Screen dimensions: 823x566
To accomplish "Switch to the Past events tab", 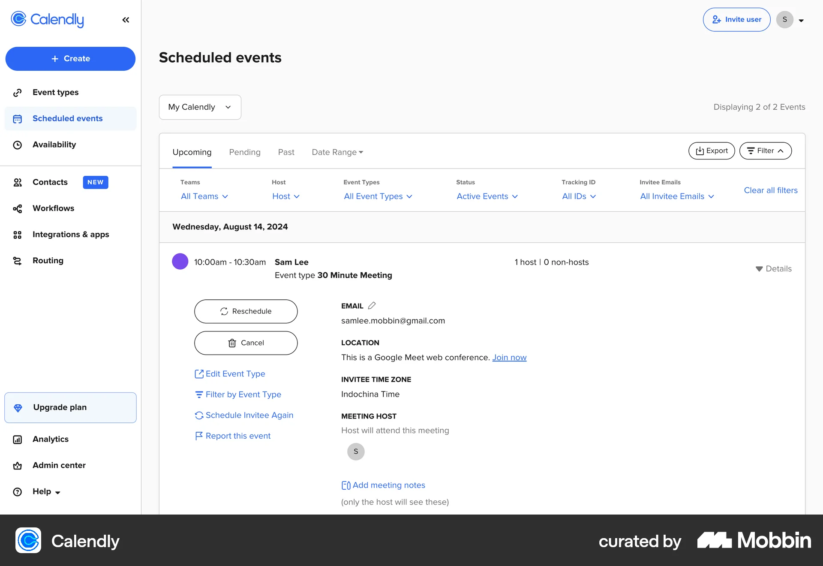I will [x=286, y=152].
